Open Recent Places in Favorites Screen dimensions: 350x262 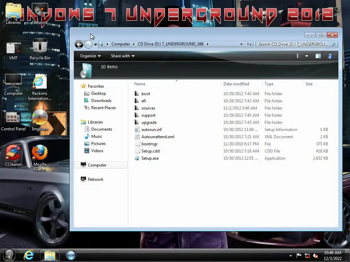pyautogui.click(x=103, y=107)
